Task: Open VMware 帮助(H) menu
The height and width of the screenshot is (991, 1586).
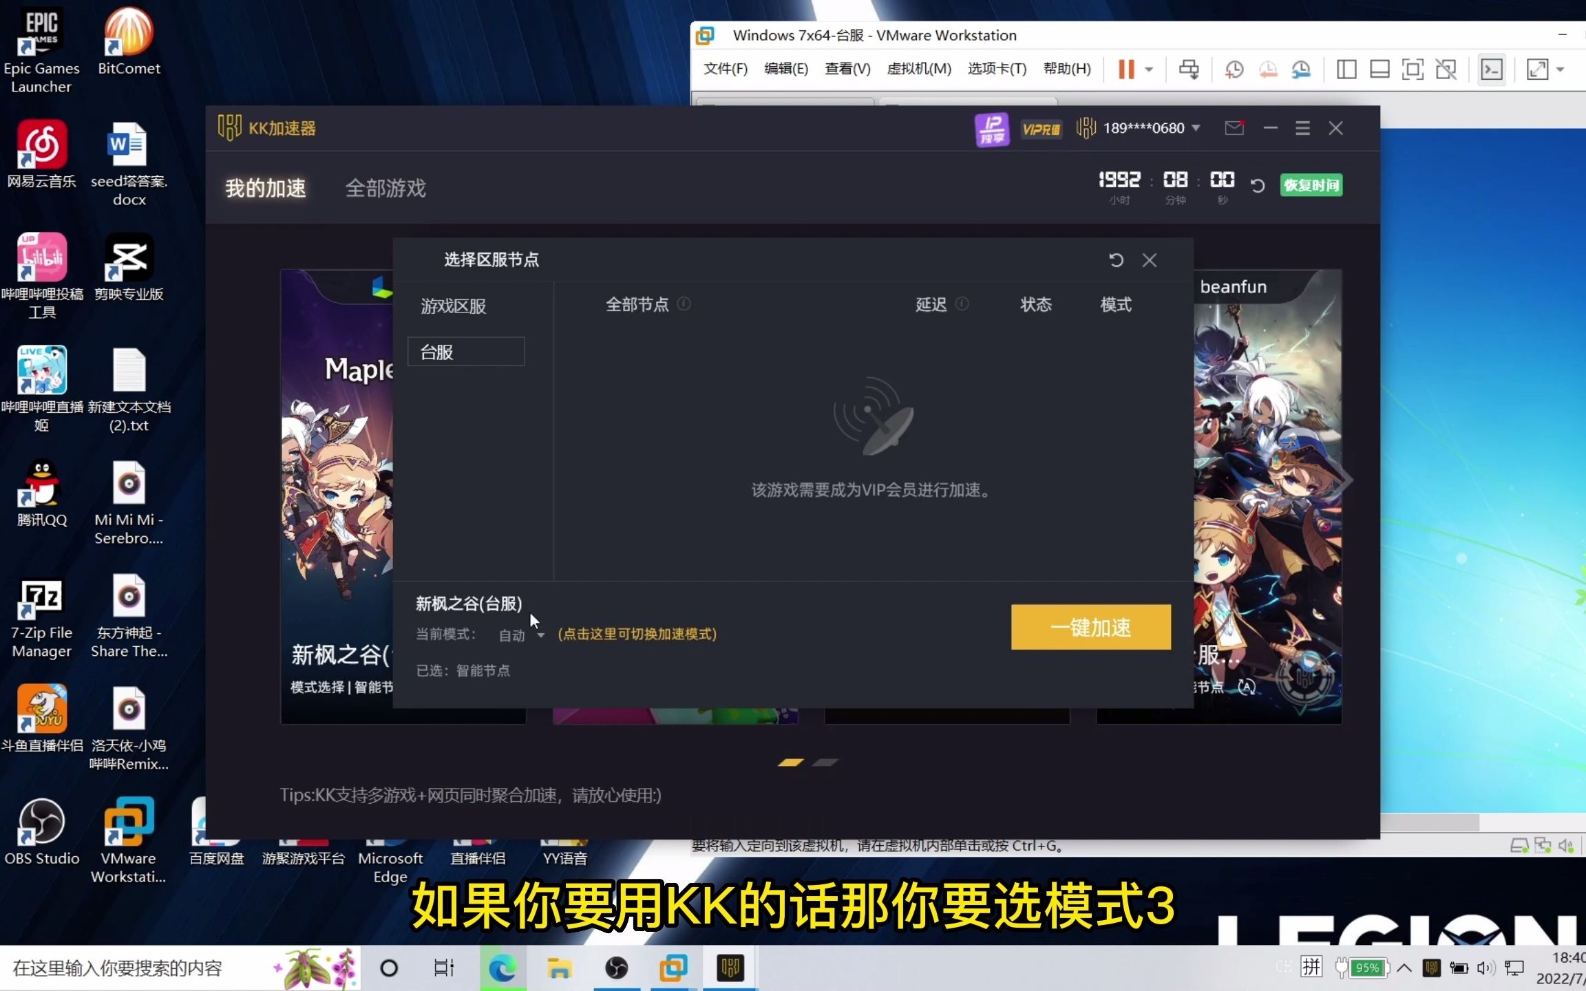Action: 1067,69
